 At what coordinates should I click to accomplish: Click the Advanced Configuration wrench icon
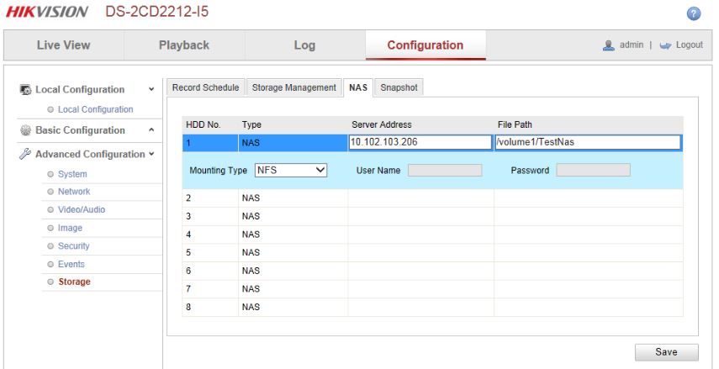coord(25,155)
